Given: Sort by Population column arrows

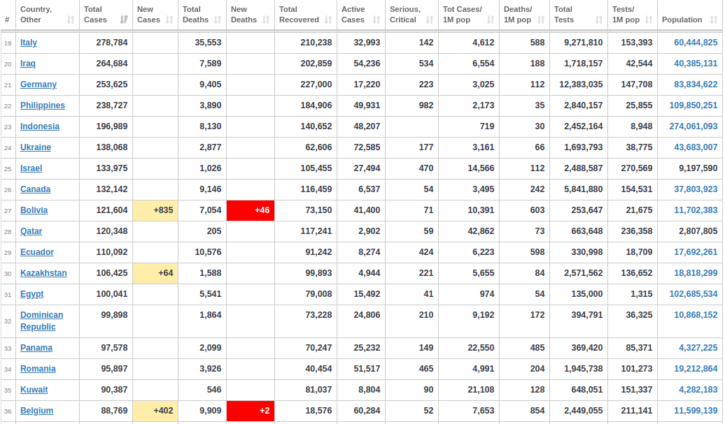Looking at the screenshot, I should pyautogui.click(x=714, y=20).
